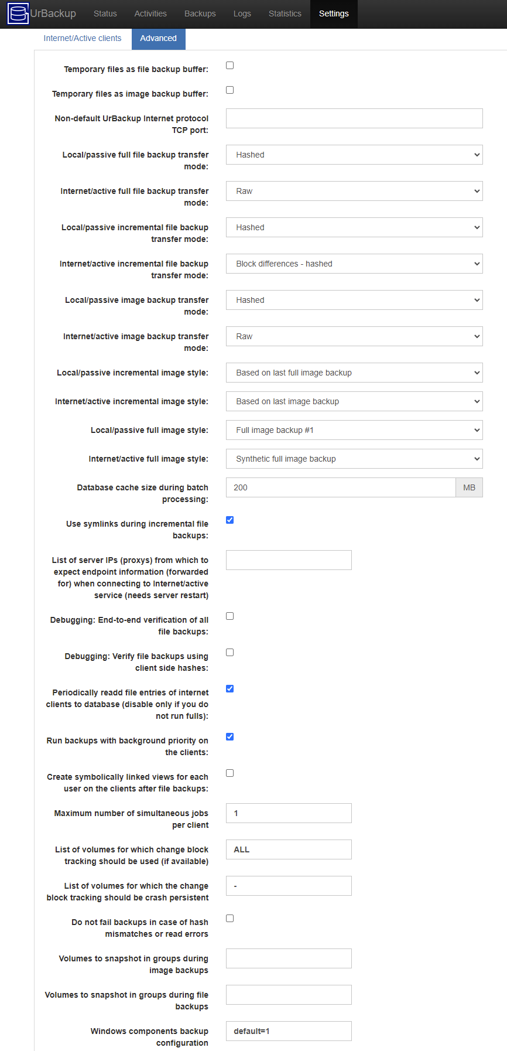Open Local/passive incremental image style dropdown
The image size is (507, 1051).
(354, 373)
